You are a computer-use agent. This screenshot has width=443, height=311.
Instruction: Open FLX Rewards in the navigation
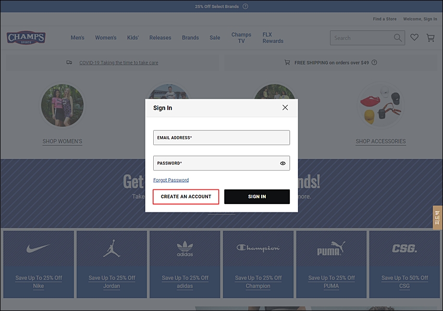[273, 38]
